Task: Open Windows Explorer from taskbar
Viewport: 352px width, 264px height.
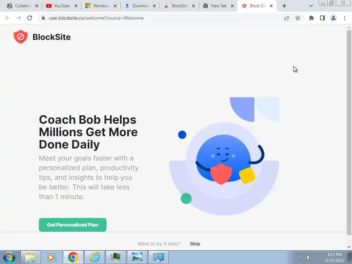Action: (31, 257)
